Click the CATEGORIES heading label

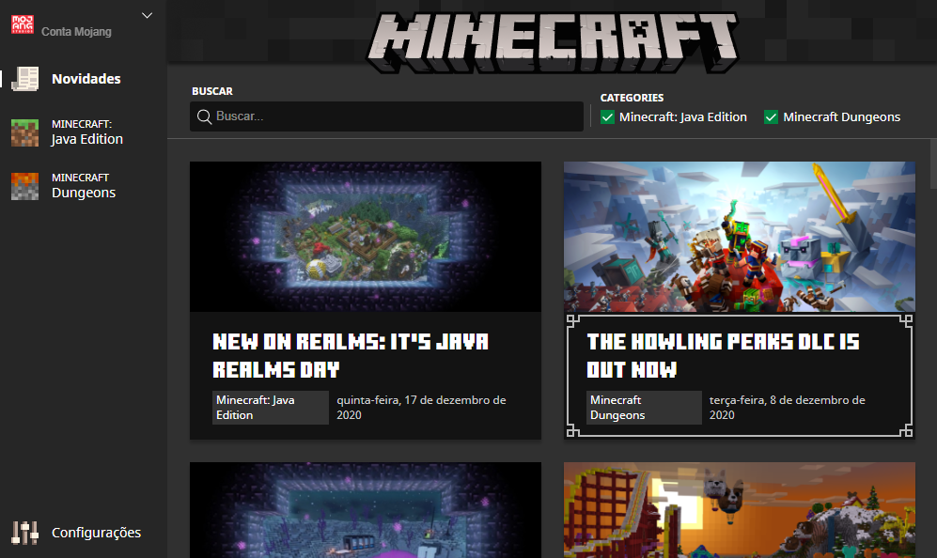click(632, 98)
